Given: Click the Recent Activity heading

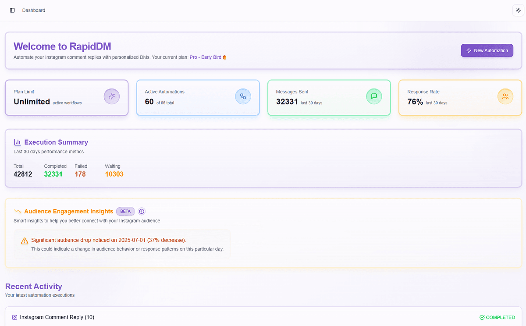Looking at the screenshot, I should (x=34, y=287).
